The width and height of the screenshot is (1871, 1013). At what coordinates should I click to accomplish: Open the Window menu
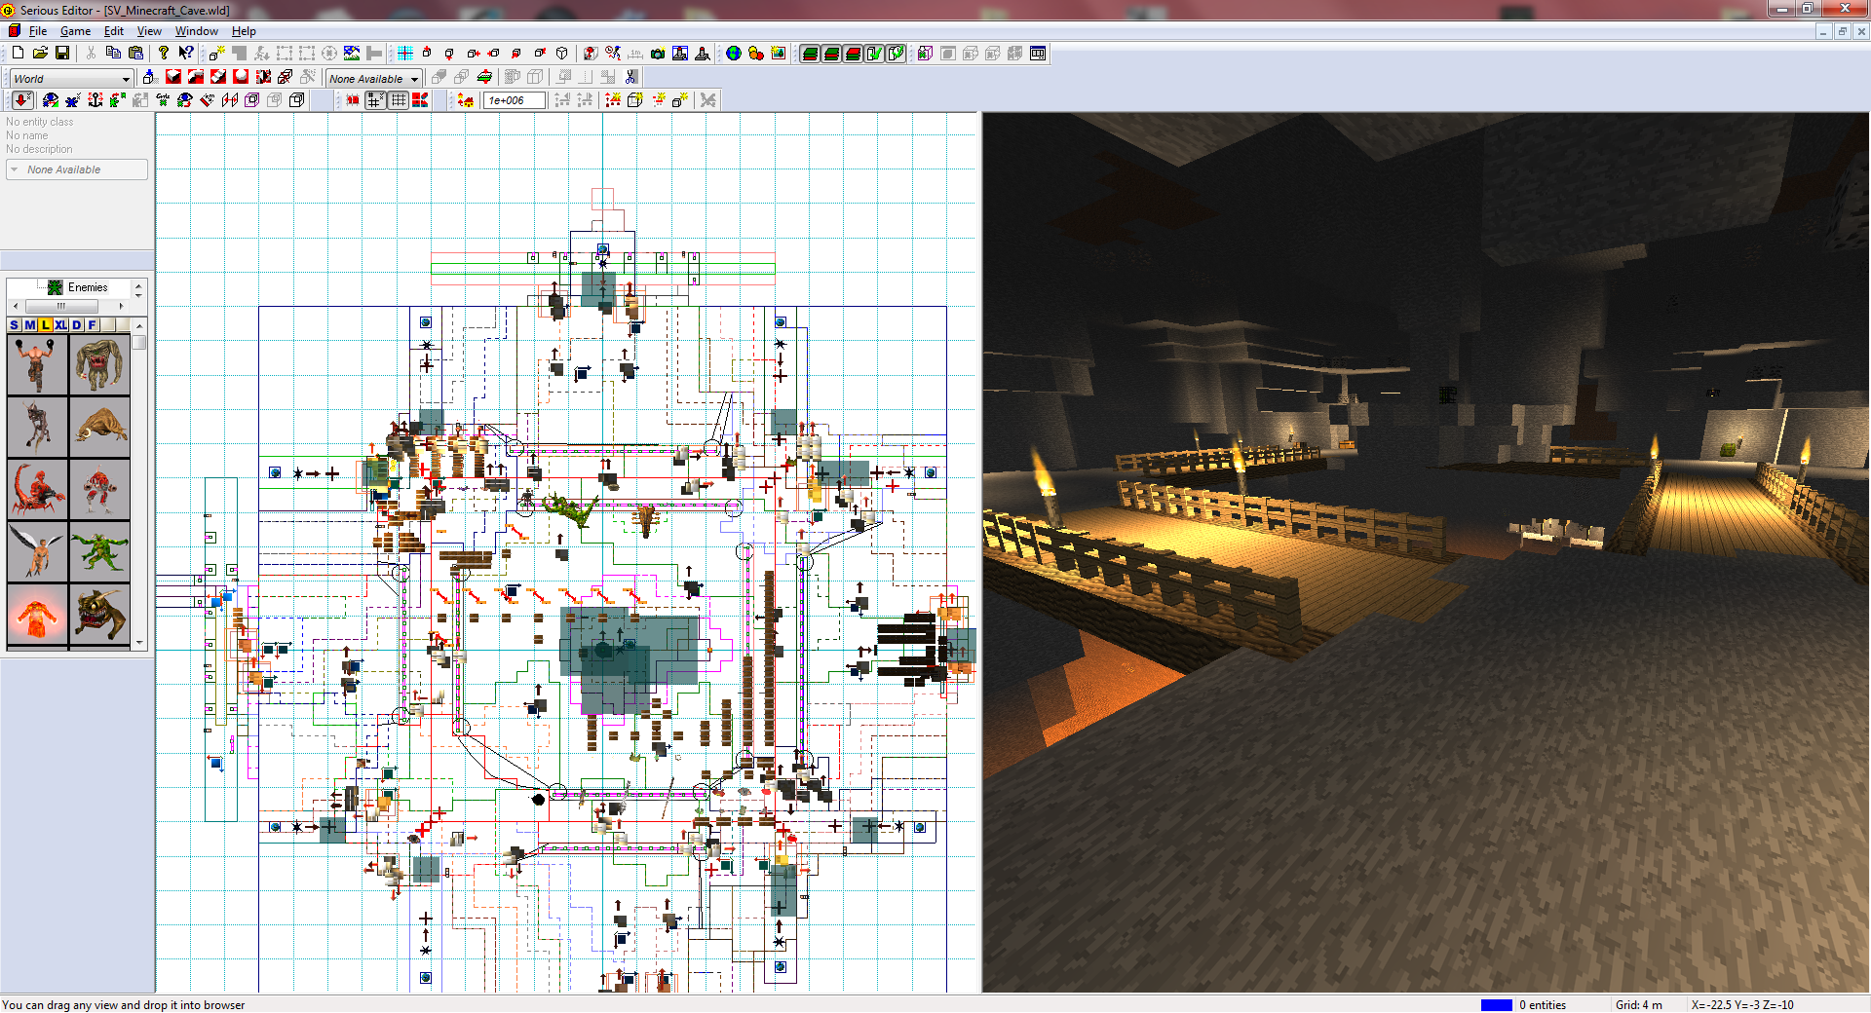[x=196, y=31]
